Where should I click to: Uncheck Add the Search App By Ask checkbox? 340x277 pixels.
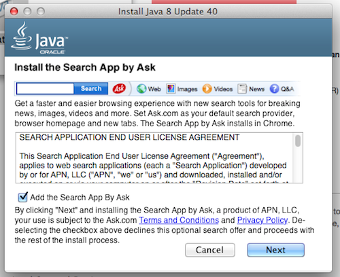click(22, 197)
